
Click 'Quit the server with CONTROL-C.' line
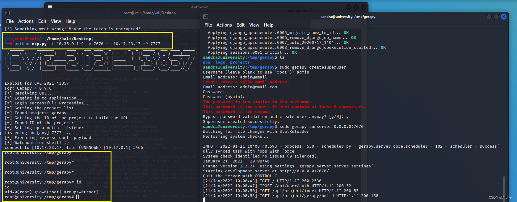(241, 176)
